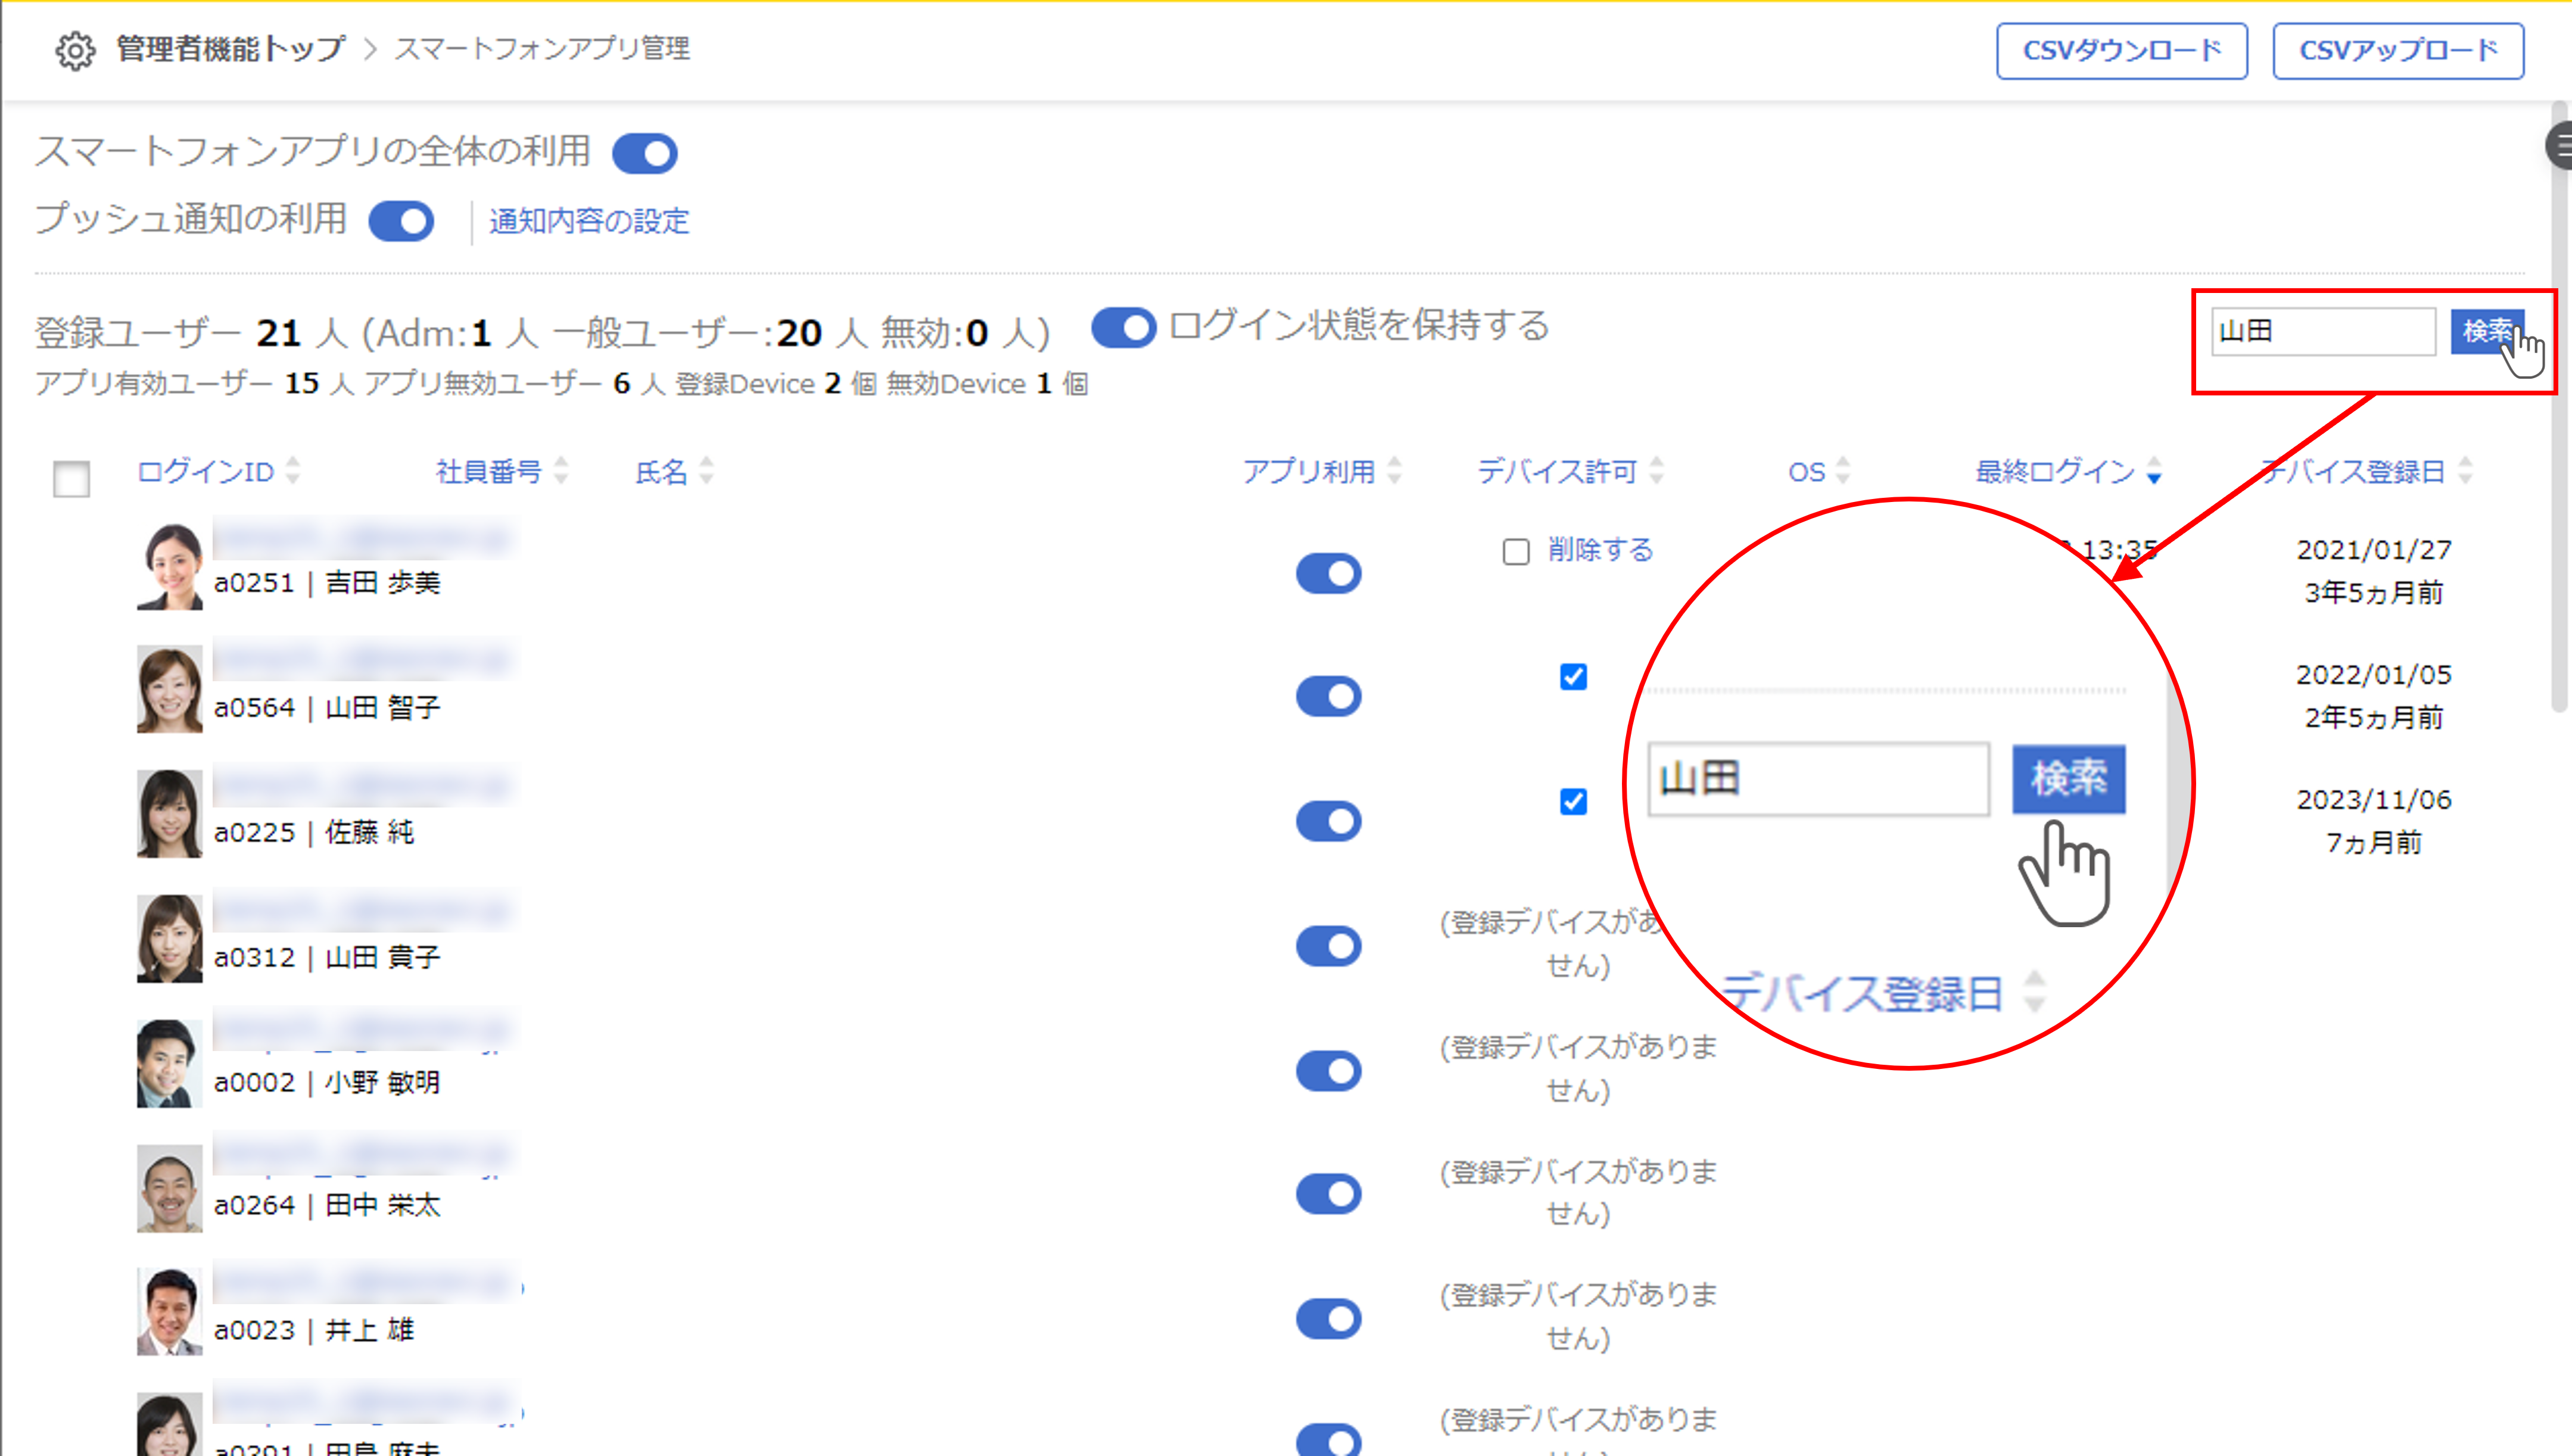Click the settings gear icon in breadcrumb
Viewport: 2572px width, 1456px height.
75,50
